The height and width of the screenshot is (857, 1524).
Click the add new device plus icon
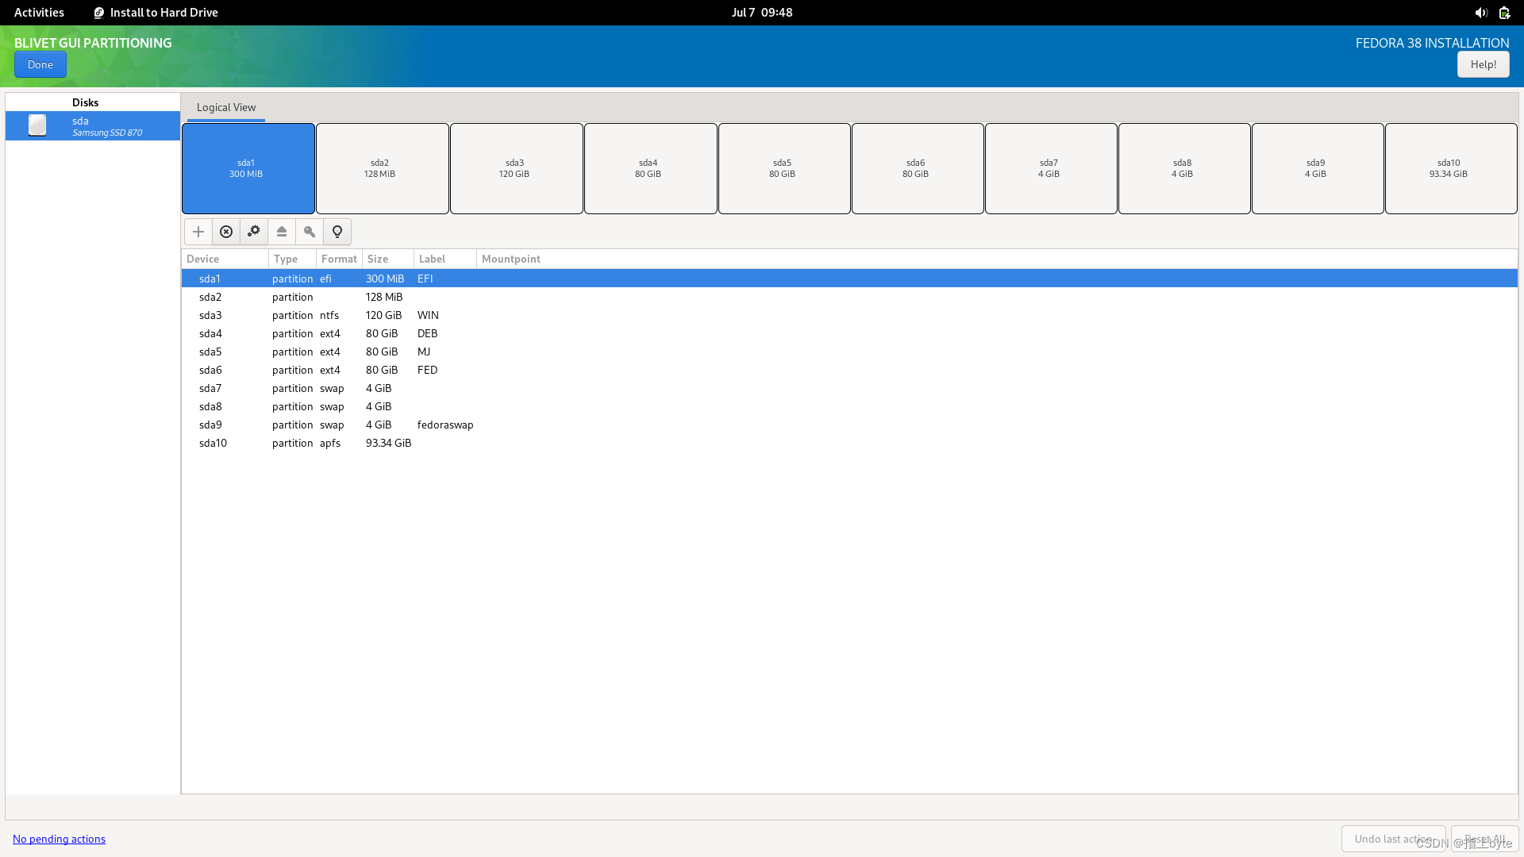(x=198, y=232)
